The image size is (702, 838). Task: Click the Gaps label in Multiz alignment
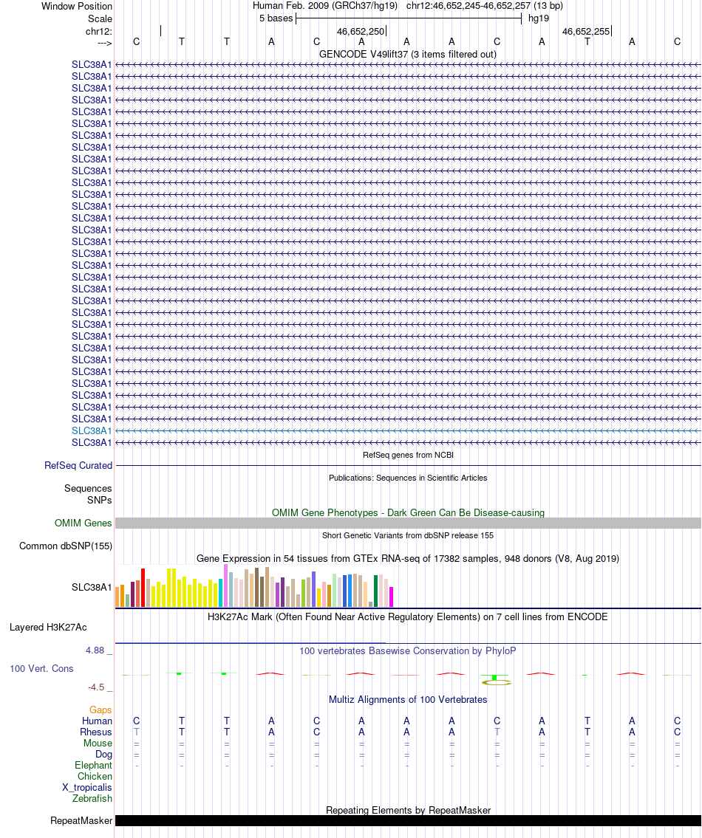(x=100, y=710)
